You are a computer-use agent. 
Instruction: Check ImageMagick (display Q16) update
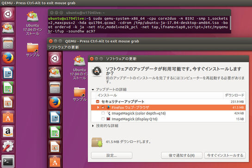[103, 119]
